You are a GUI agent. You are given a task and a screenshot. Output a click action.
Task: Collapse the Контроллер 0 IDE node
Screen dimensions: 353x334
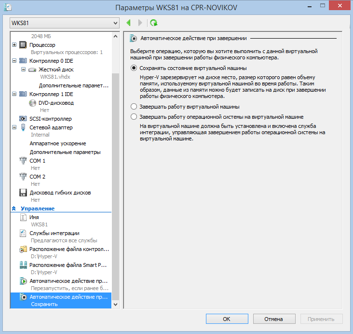coord(14,61)
